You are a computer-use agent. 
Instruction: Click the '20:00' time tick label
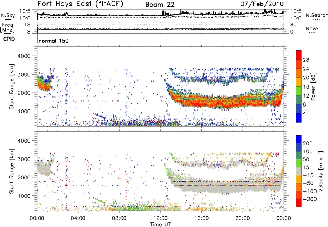point(242,218)
